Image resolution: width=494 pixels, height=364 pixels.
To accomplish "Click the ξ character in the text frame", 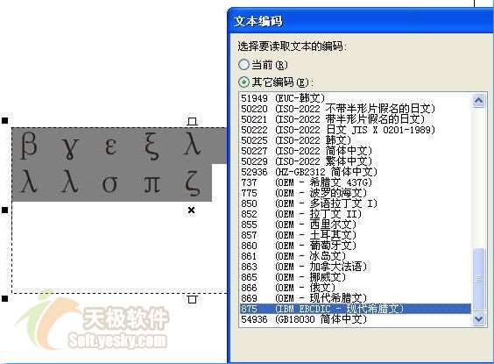I will (x=152, y=146).
